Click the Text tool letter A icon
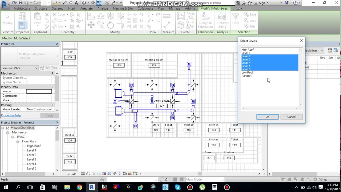 76,3
